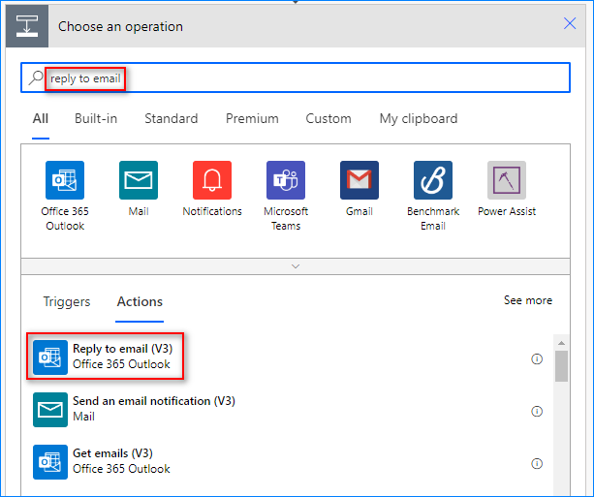The height and width of the screenshot is (497, 594).
Task: Switch to the Custom tab
Action: coord(328,118)
